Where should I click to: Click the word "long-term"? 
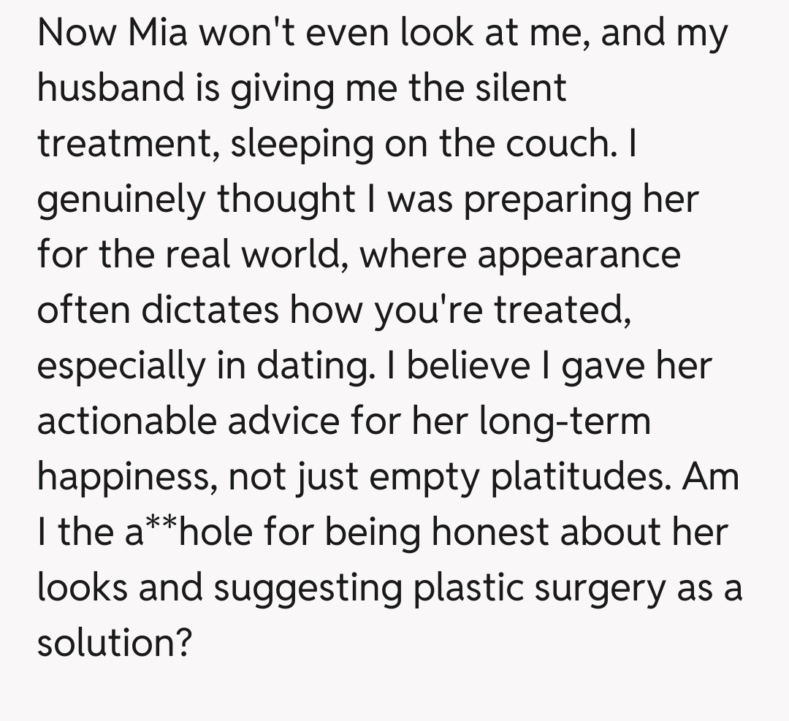click(564, 421)
